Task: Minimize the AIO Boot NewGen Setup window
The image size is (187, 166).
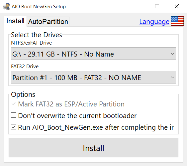Action: (x=138, y=6)
